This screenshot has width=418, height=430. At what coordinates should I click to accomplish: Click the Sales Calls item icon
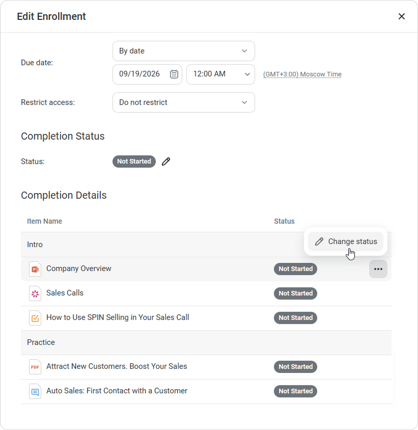pos(35,293)
